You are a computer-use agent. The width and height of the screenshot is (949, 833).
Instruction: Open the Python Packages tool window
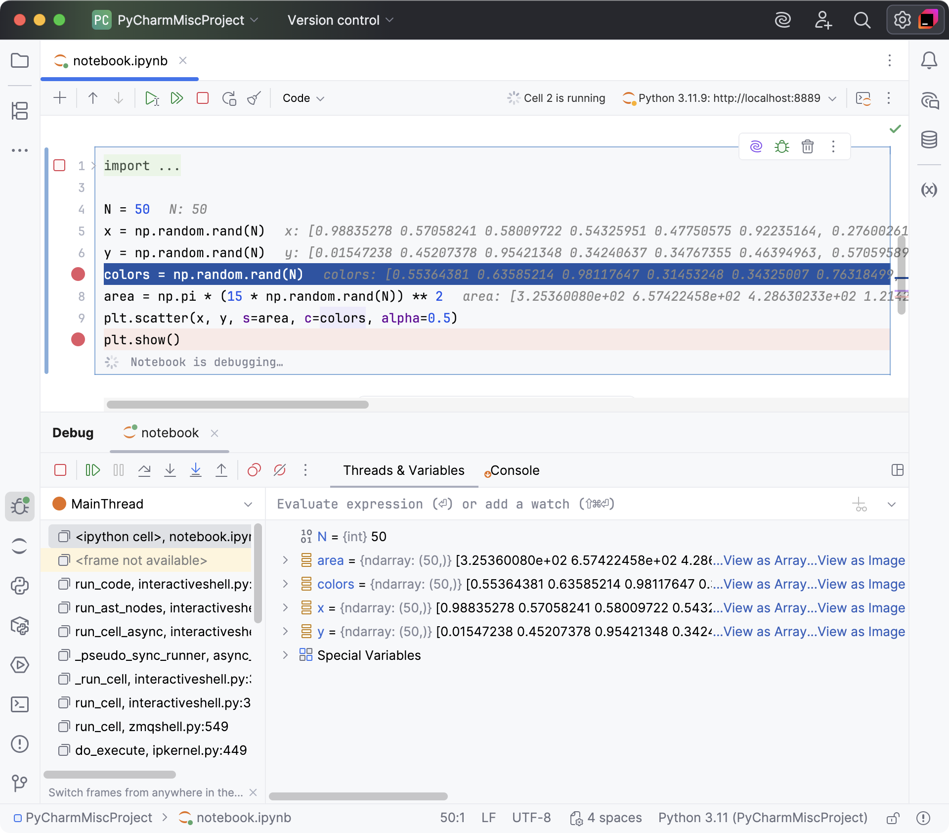(20, 626)
